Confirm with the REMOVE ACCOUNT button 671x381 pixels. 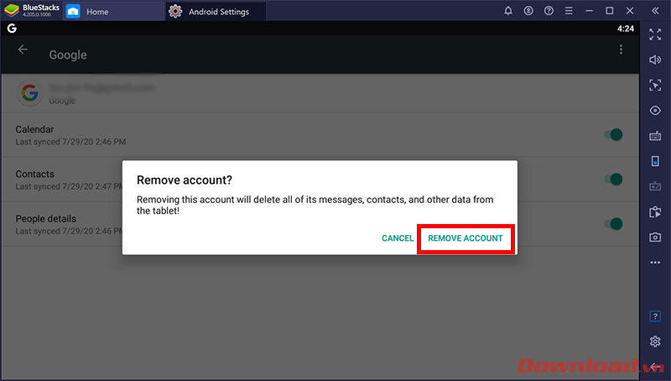[x=466, y=238]
